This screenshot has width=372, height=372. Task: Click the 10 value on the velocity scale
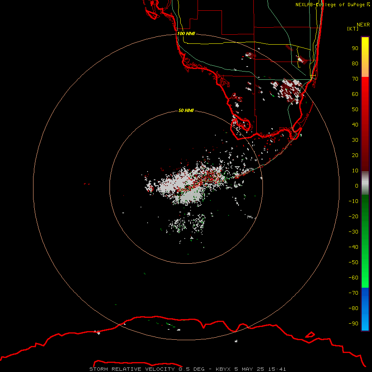(355, 171)
